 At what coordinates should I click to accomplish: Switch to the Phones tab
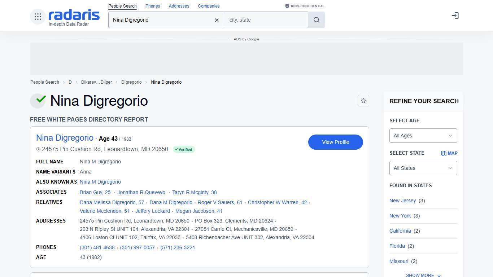pos(153,6)
